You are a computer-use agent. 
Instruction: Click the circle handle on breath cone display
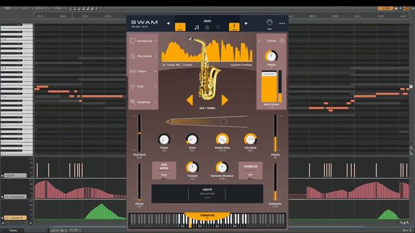[223, 122]
